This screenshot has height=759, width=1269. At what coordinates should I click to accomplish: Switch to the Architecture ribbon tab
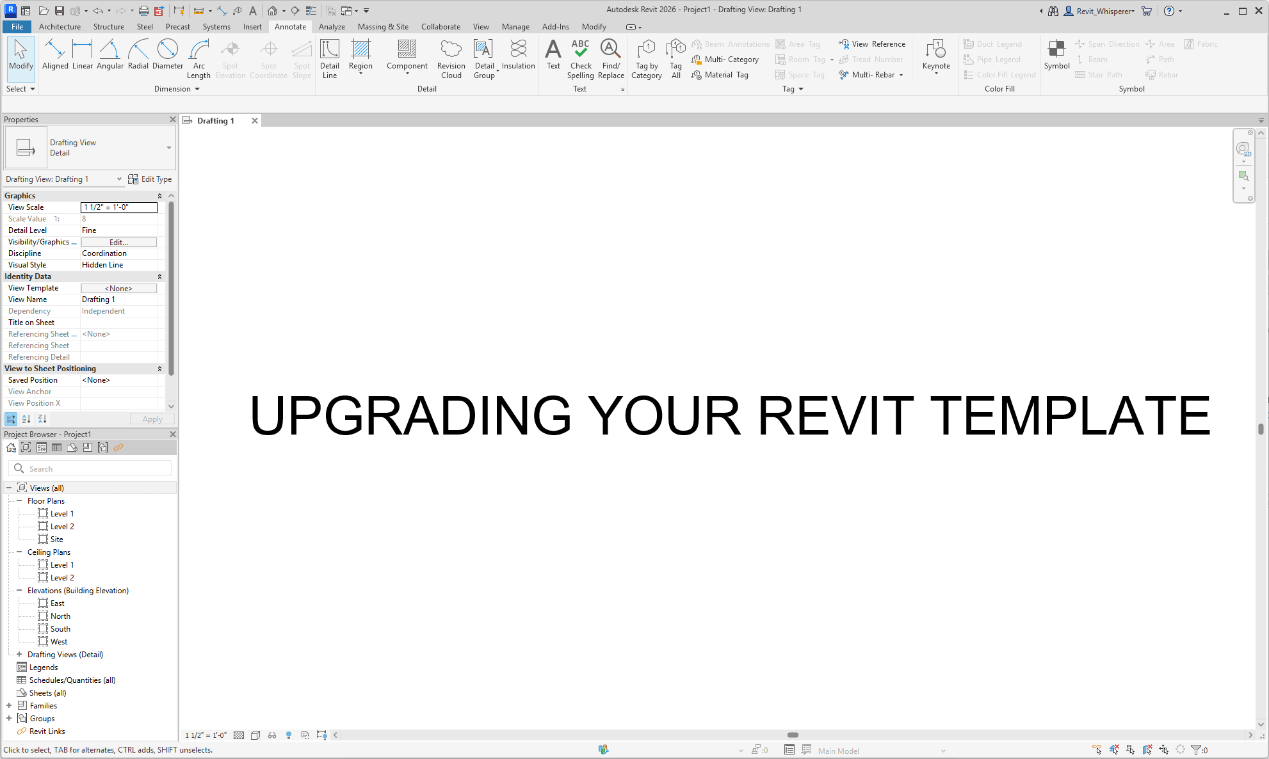point(60,26)
